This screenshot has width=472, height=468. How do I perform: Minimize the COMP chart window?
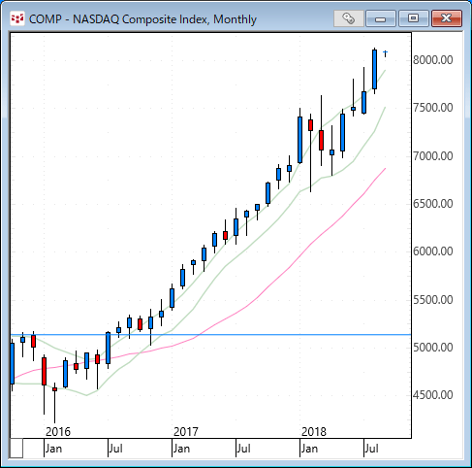coord(381,18)
